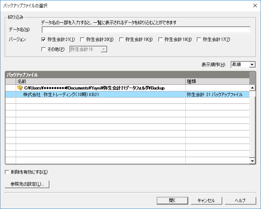Click the 参照先の設定 button

click(27, 184)
